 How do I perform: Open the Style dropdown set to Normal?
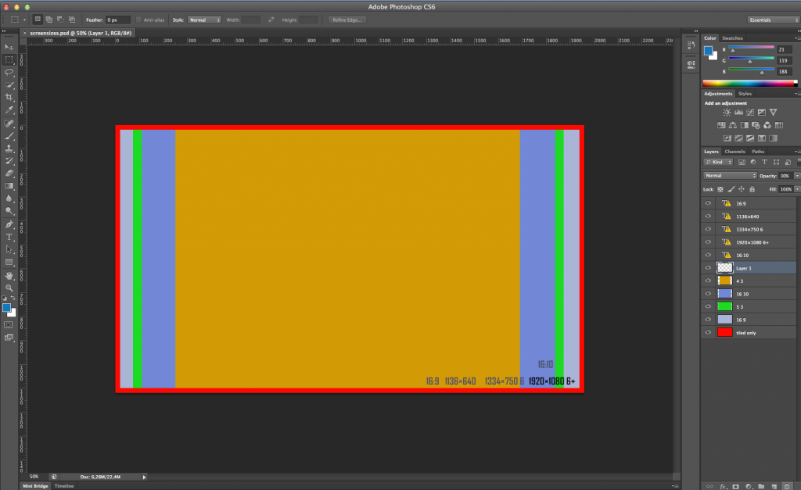[204, 20]
